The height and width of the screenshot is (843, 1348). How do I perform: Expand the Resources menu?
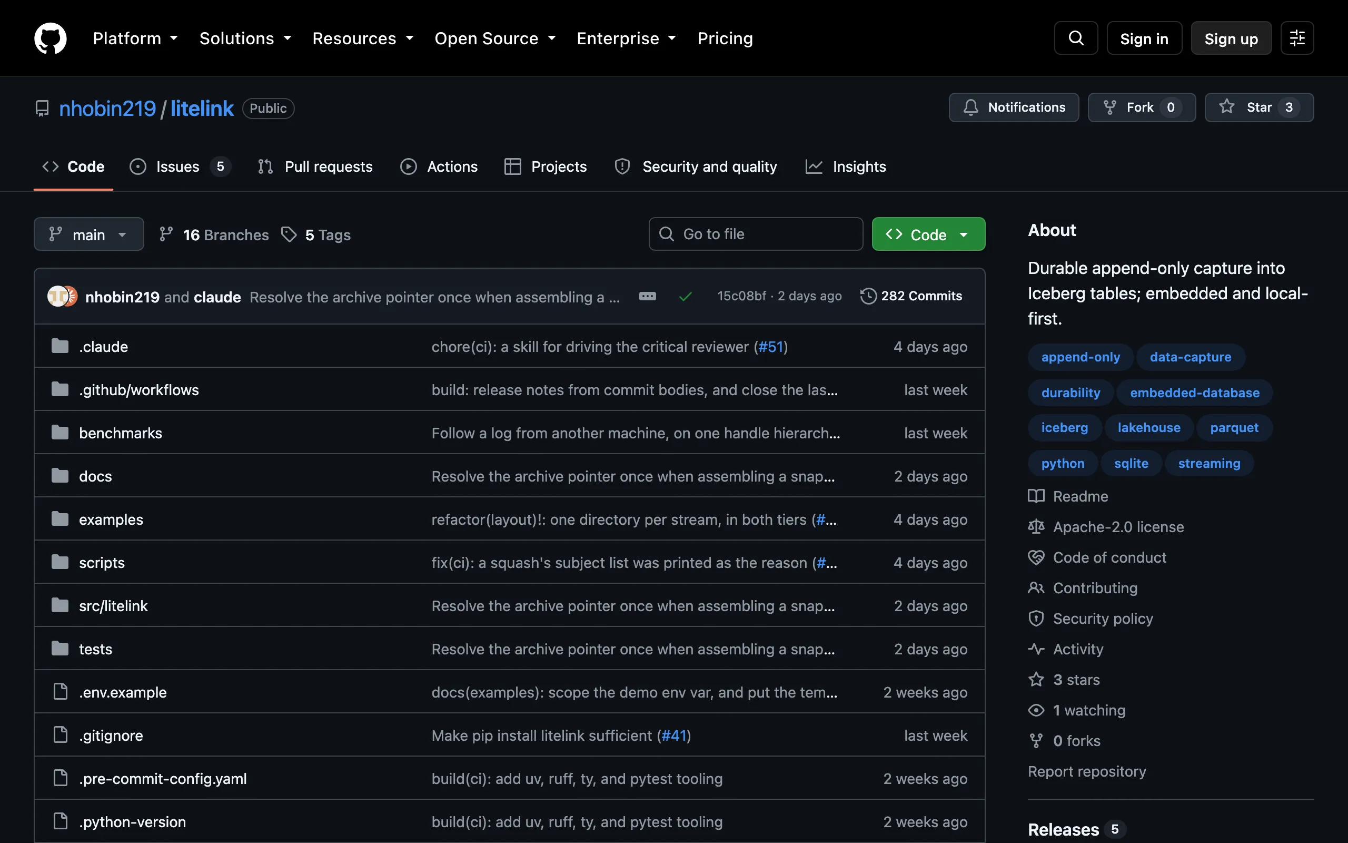tap(363, 38)
